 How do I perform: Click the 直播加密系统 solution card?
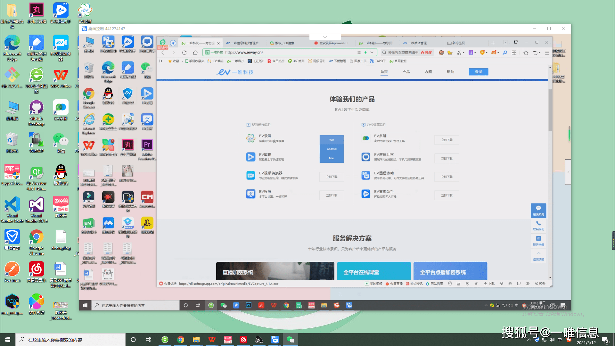click(x=275, y=271)
